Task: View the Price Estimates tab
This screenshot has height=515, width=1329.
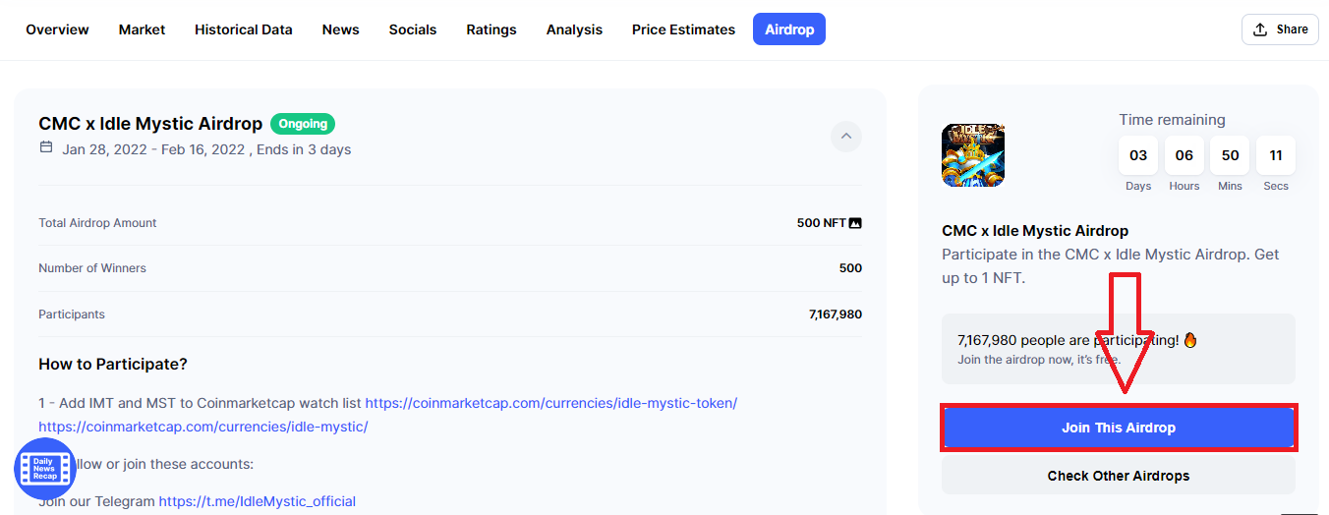Action: click(683, 29)
